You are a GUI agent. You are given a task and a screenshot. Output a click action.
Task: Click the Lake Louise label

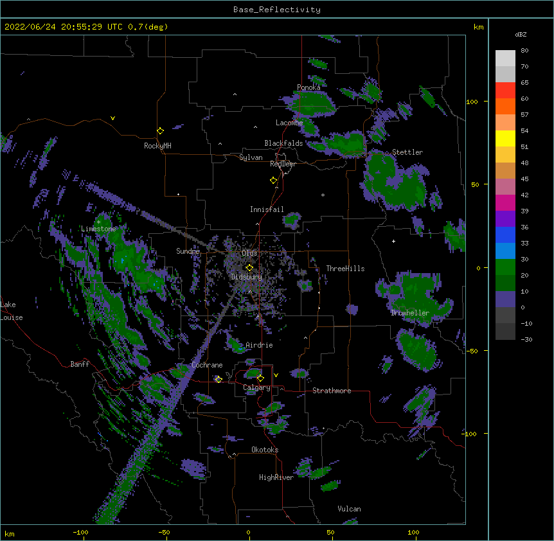(10, 311)
